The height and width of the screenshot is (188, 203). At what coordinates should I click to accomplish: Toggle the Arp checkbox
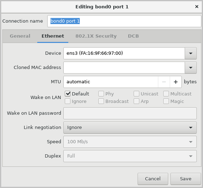(136, 101)
